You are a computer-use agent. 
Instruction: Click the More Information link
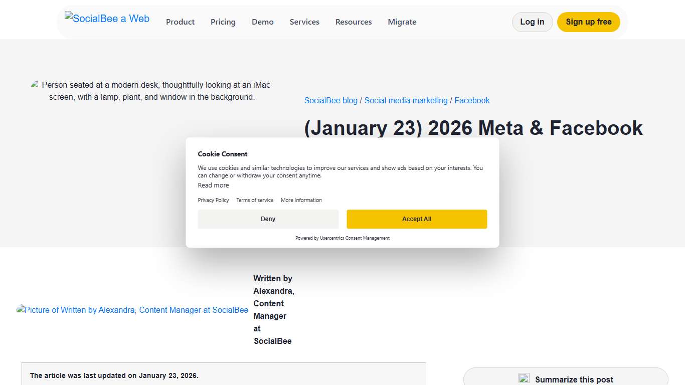tap(301, 200)
